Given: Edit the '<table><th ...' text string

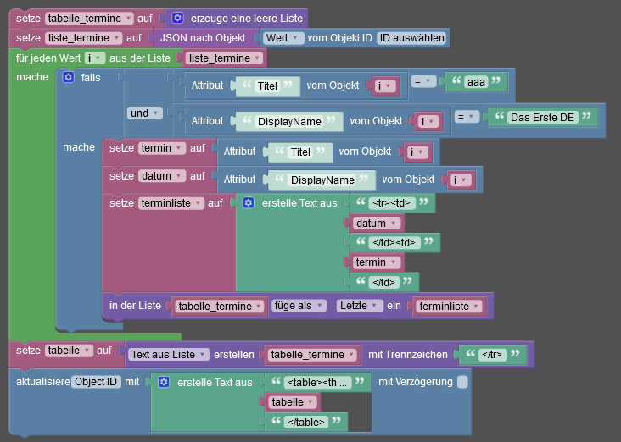Looking at the screenshot, I should coord(317,382).
